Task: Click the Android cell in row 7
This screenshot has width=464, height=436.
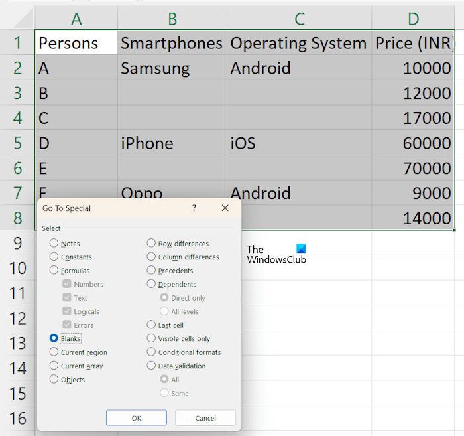Action: [300, 193]
